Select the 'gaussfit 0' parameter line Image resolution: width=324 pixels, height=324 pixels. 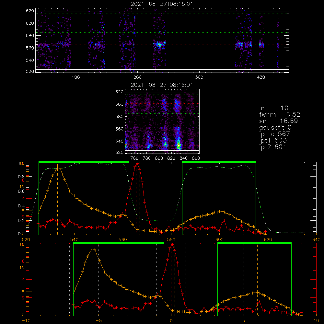pyautogui.click(x=275, y=127)
